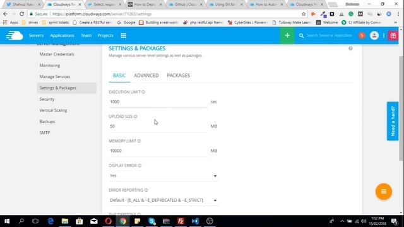Click info icon next to Execution Limit
The width and height of the screenshot is (404, 227).
tap(143, 92)
